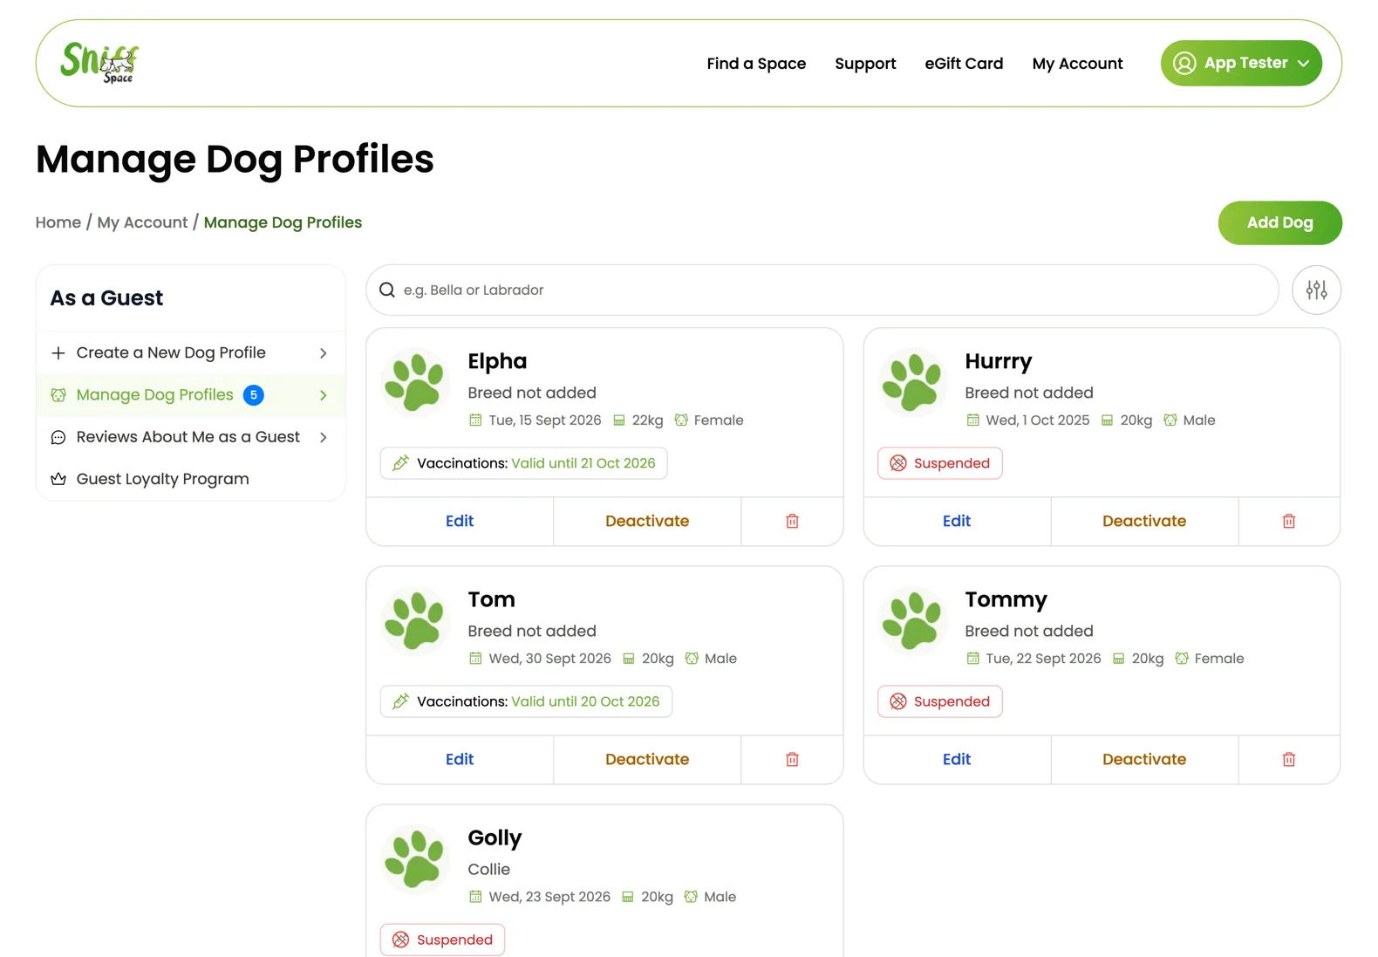Select Manage Dog Profiles in sidebar
The width and height of the screenshot is (1378, 957).
click(191, 395)
